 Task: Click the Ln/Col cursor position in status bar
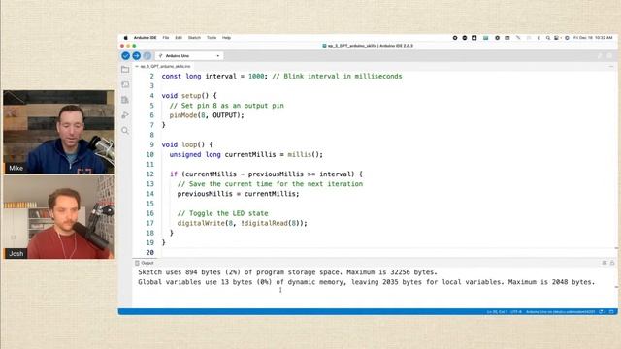click(497, 312)
